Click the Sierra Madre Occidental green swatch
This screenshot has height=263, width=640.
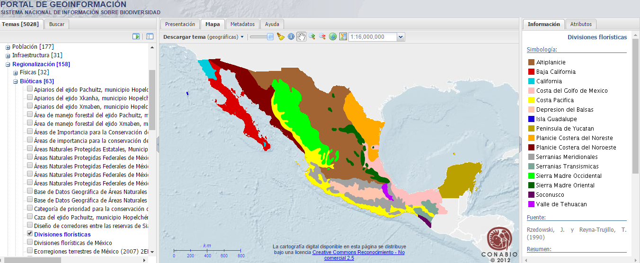click(531, 176)
